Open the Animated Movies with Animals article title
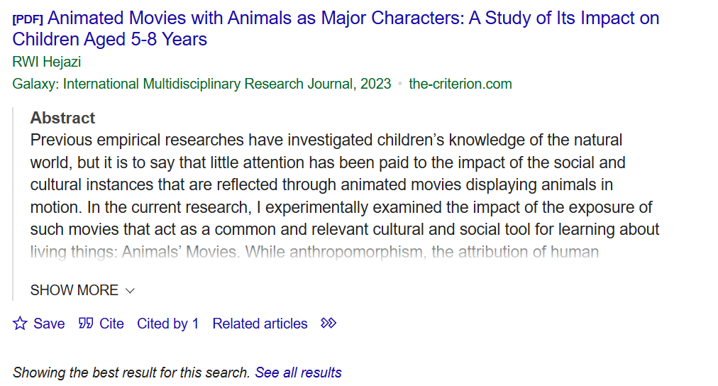Image resolution: width=718 pixels, height=386 pixels. point(336,28)
